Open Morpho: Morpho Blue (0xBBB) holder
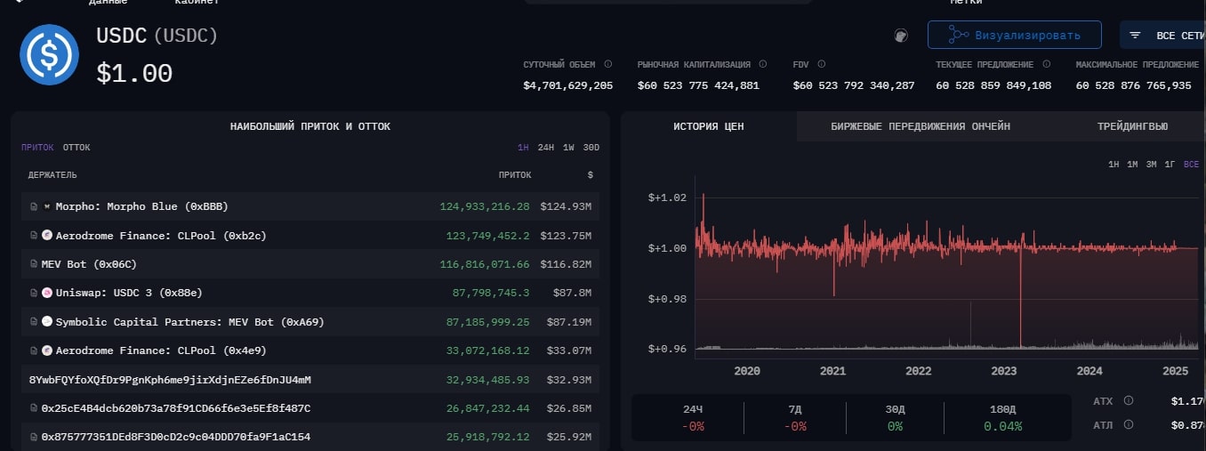The height and width of the screenshot is (451, 1206). pos(141,206)
